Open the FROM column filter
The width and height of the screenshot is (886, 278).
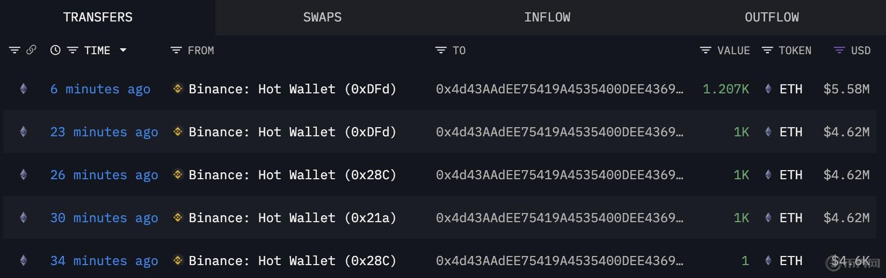click(176, 50)
